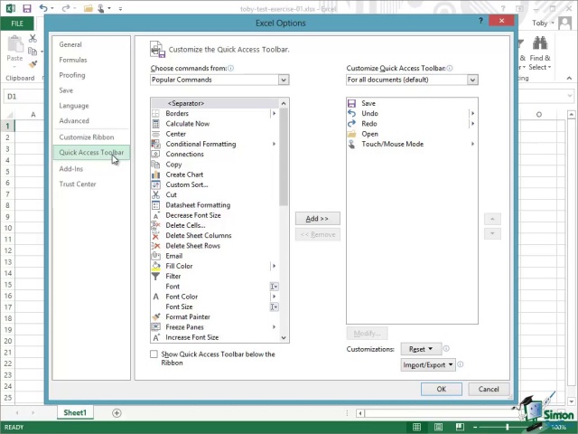Click the Save icon in title bar
This screenshot has height=434, width=578.
click(x=27, y=8)
